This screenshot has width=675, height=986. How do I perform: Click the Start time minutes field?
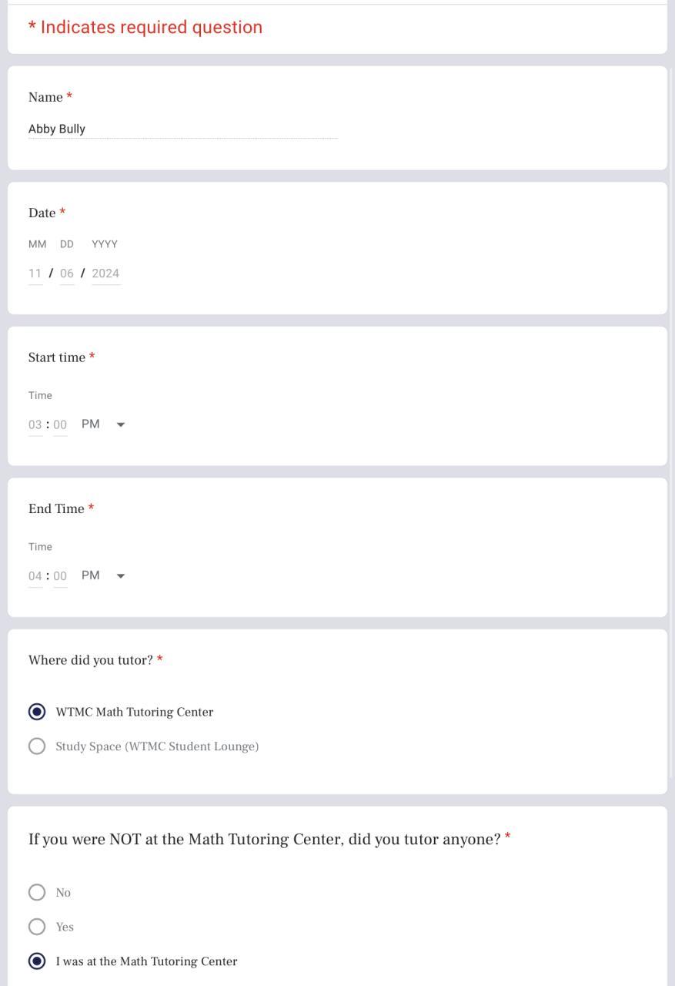[60, 424]
